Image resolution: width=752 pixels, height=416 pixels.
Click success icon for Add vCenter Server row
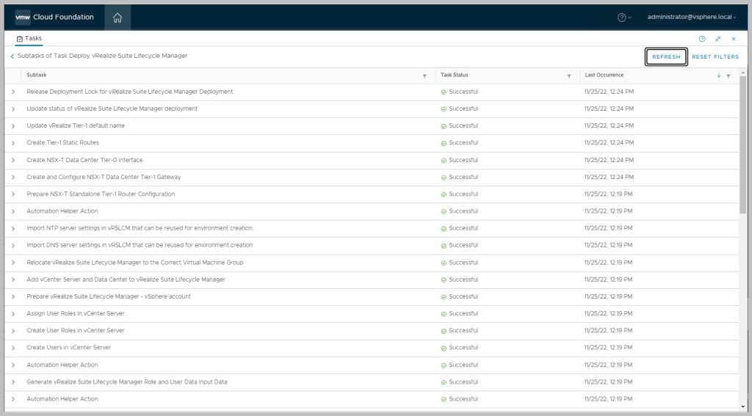coord(444,280)
